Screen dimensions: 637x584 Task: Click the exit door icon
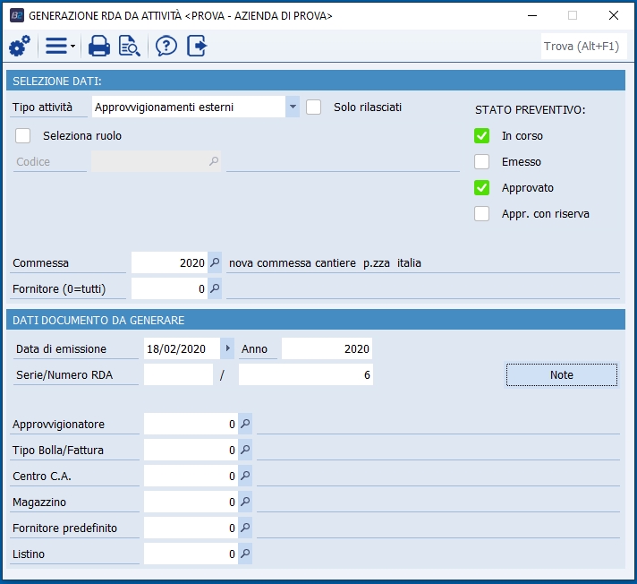[x=197, y=47]
